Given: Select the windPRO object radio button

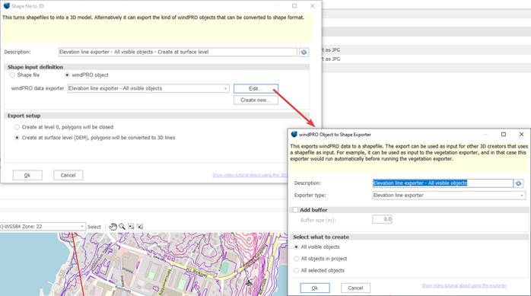Looking at the screenshot, I should (67, 75).
